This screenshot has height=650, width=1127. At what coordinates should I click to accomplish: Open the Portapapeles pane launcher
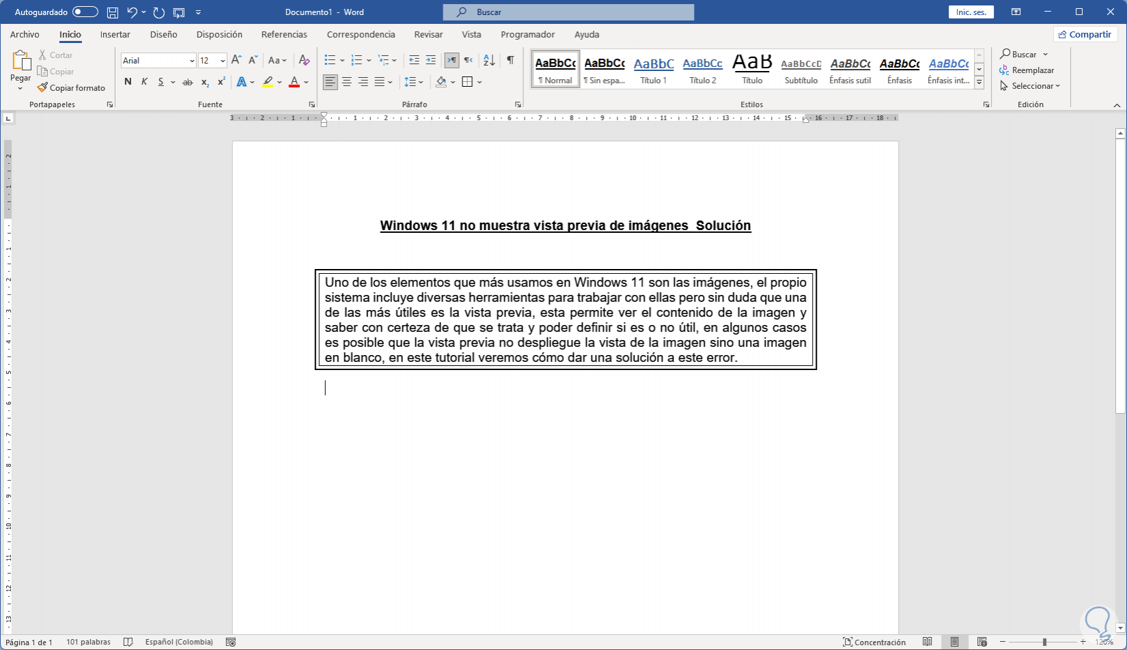pos(110,104)
